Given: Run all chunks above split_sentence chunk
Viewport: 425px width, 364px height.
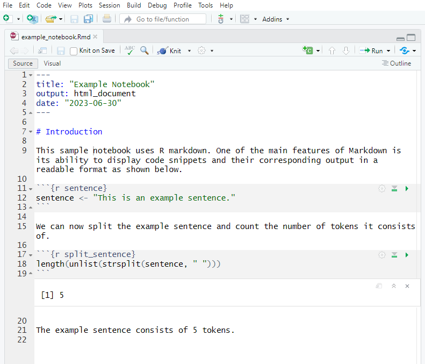Looking at the screenshot, I should 394,254.
